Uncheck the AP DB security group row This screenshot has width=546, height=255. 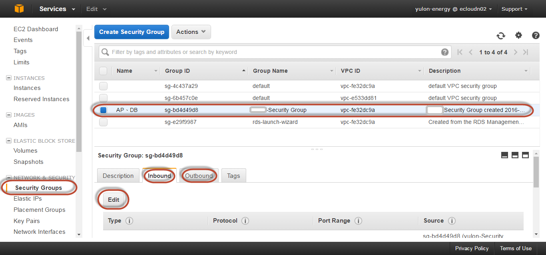pyautogui.click(x=103, y=110)
